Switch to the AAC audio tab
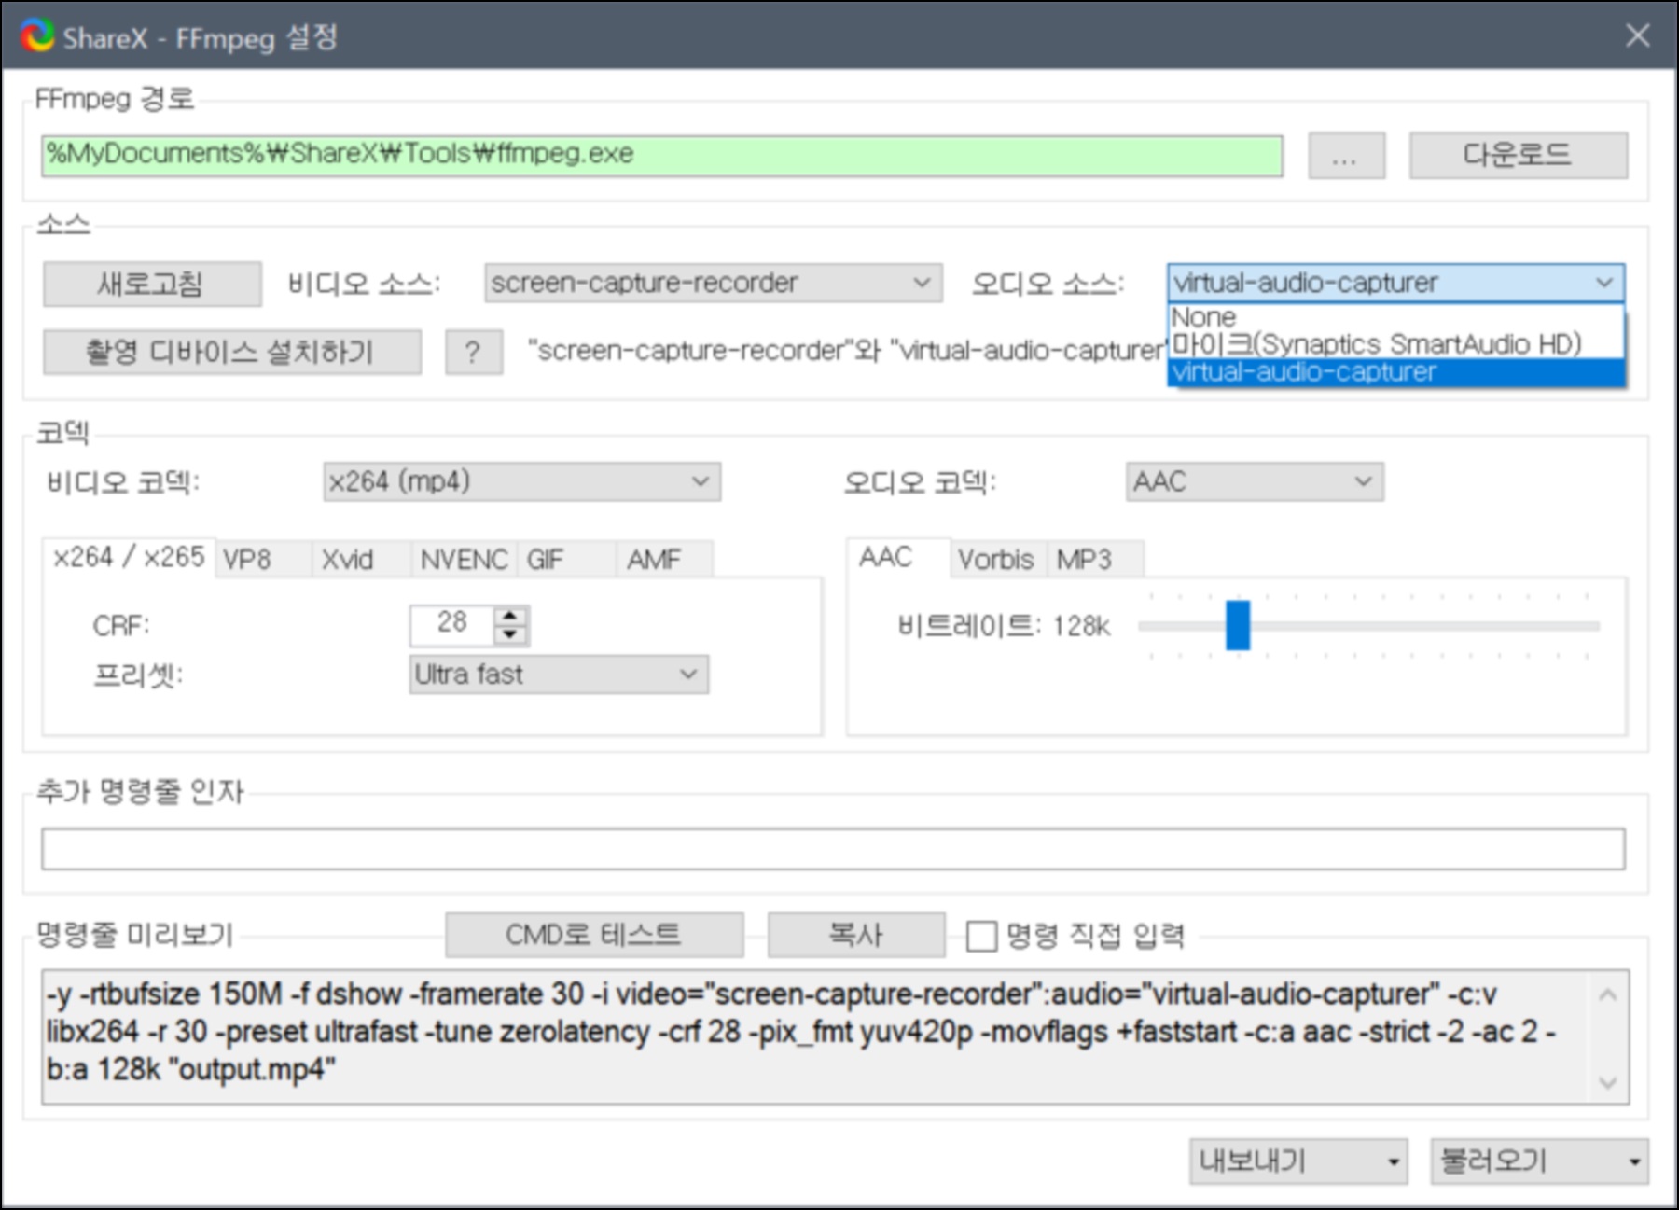The height and width of the screenshot is (1210, 1679). pos(898,558)
